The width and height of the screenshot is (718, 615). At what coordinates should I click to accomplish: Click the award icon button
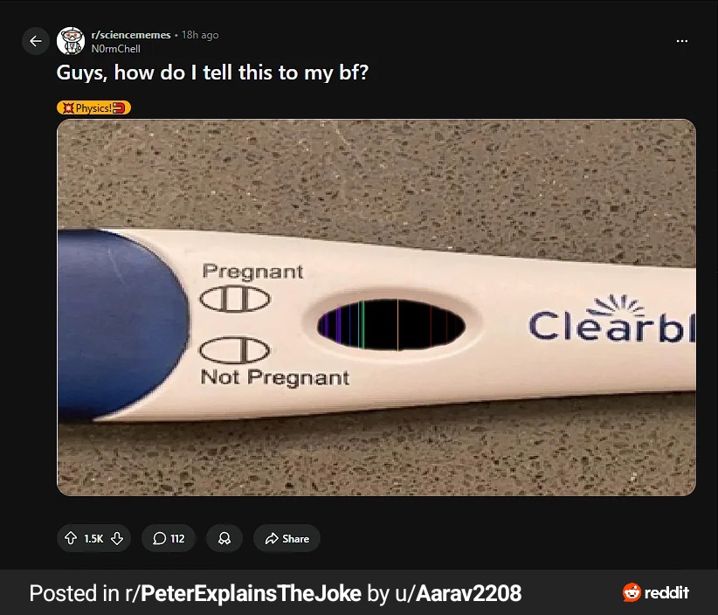coord(224,539)
